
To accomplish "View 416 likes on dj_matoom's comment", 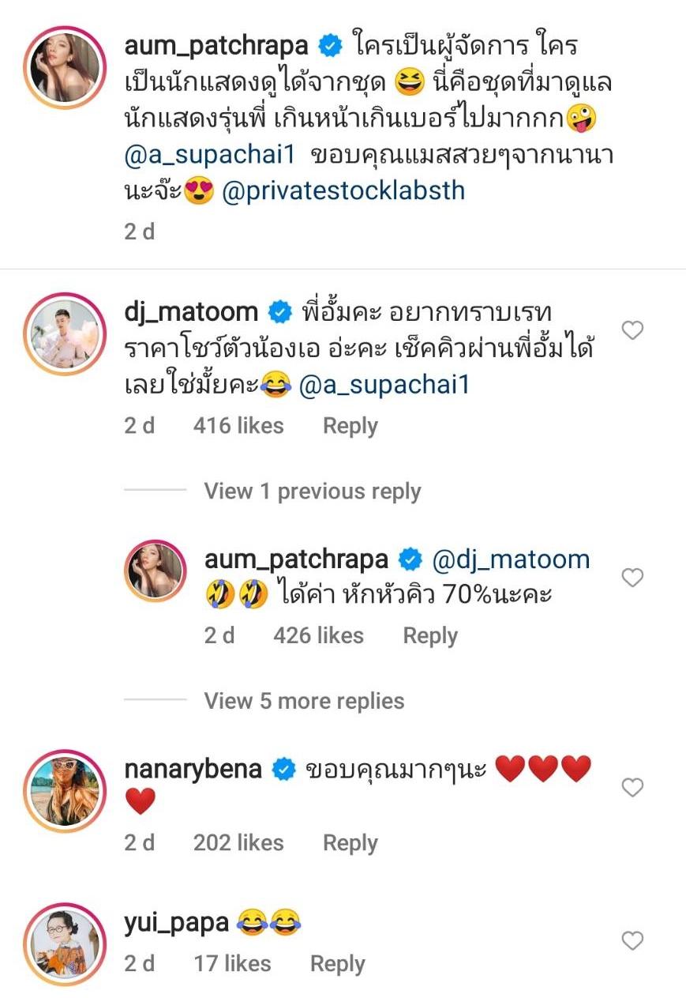I will tap(238, 426).
